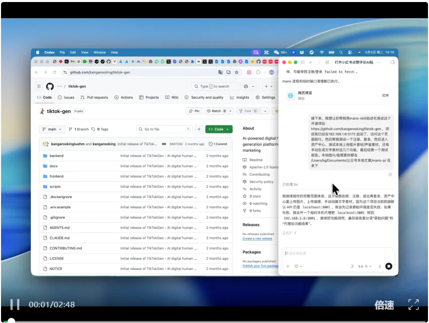The height and width of the screenshot is (323, 429).
Task: Enter fullscreen with the expand arrows icon
Action: [413, 304]
